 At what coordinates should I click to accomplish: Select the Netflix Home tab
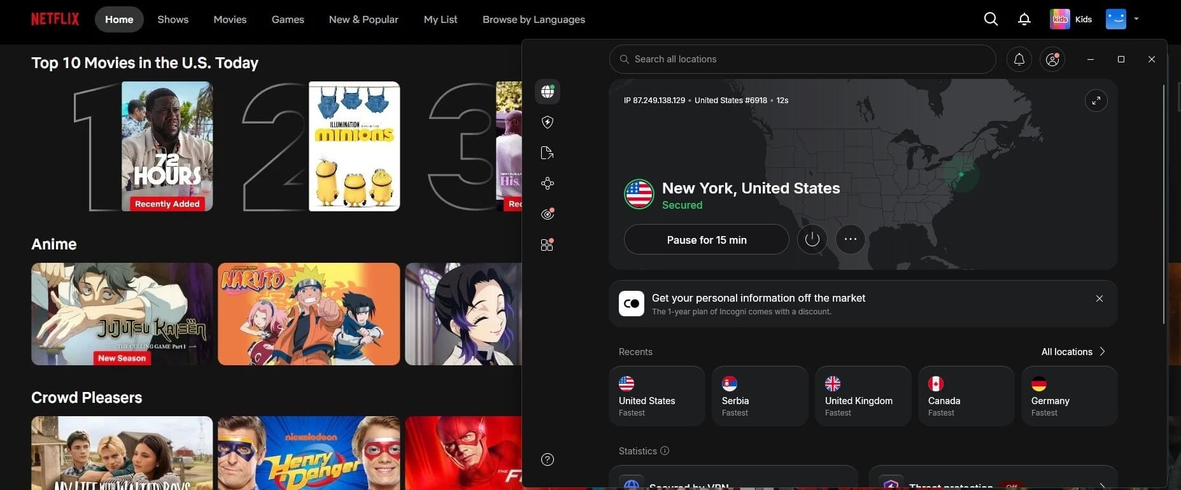tap(119, 20)
